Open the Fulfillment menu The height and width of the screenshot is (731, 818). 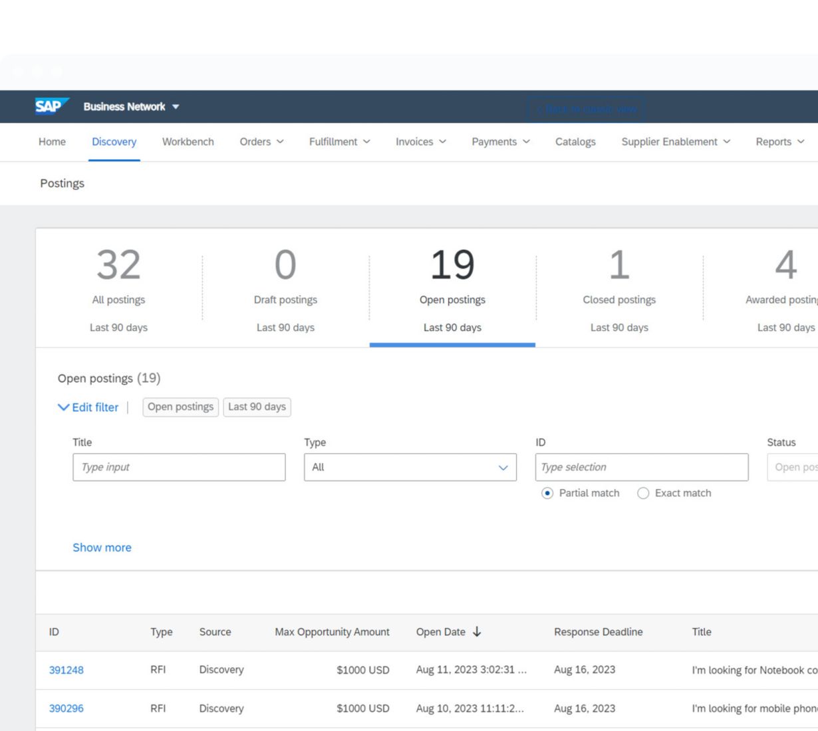coord(339,142)
